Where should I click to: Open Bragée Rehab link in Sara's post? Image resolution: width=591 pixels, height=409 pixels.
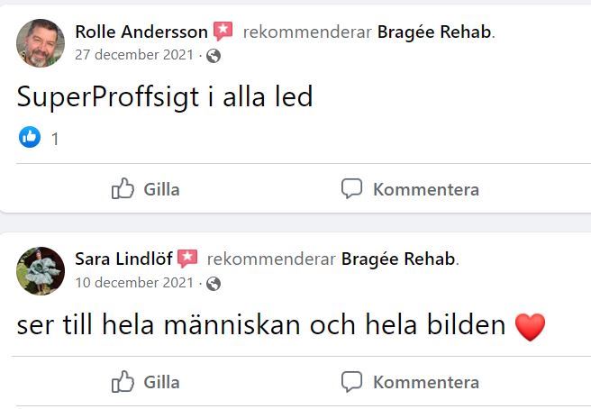tap(398, 259)
